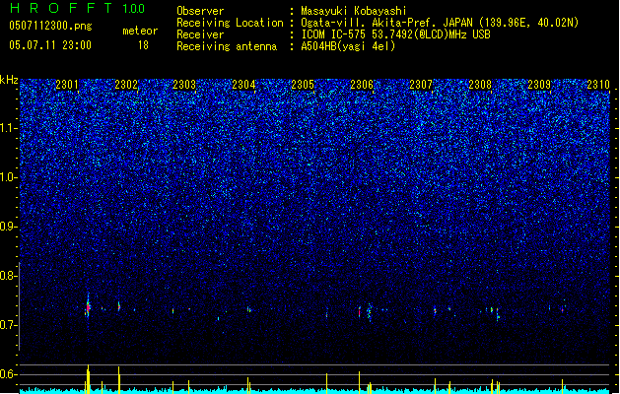Select observer name Masayuki Kobayashi

pyautogui.click(x=354, y=11)
